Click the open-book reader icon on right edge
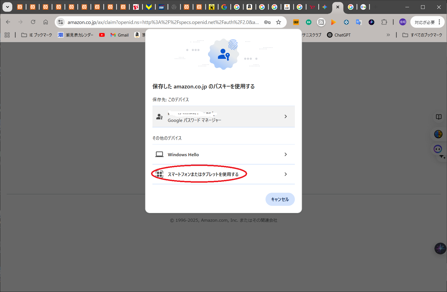447x292 pixels. point(439,117)
